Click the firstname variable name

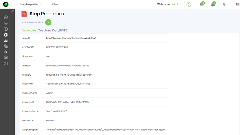[27, 56]
